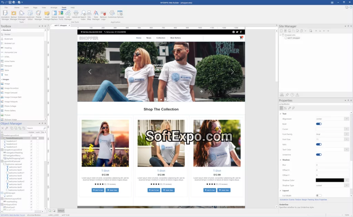Open the Font Family dropdown
Viewport: 353px width, 217px height.
coord(347,134)
